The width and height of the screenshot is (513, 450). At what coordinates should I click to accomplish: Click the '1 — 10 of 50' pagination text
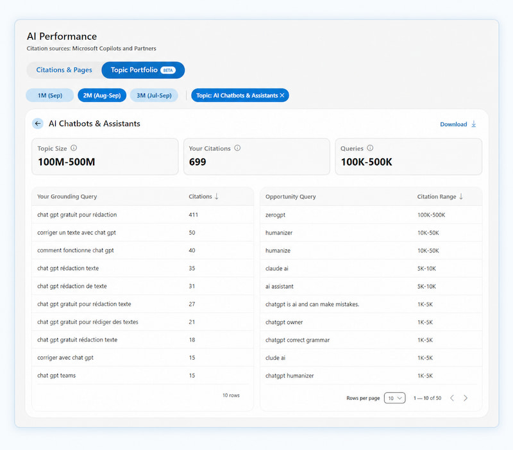[427, 398]
